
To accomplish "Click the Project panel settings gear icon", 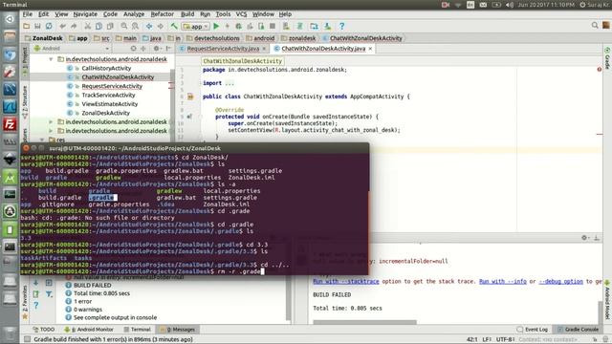I will click(x=157, y=49).
